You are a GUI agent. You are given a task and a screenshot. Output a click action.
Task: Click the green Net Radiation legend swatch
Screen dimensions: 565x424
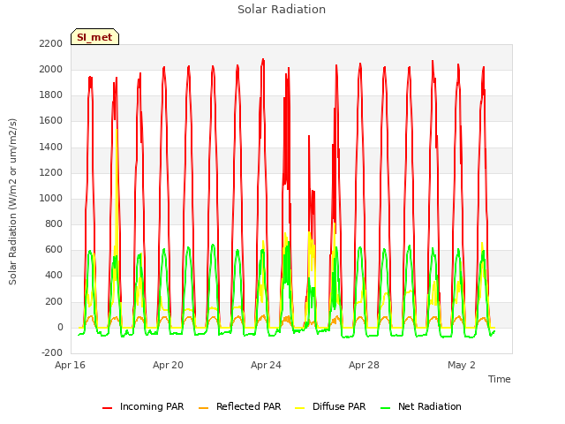[x=386, y=408]
